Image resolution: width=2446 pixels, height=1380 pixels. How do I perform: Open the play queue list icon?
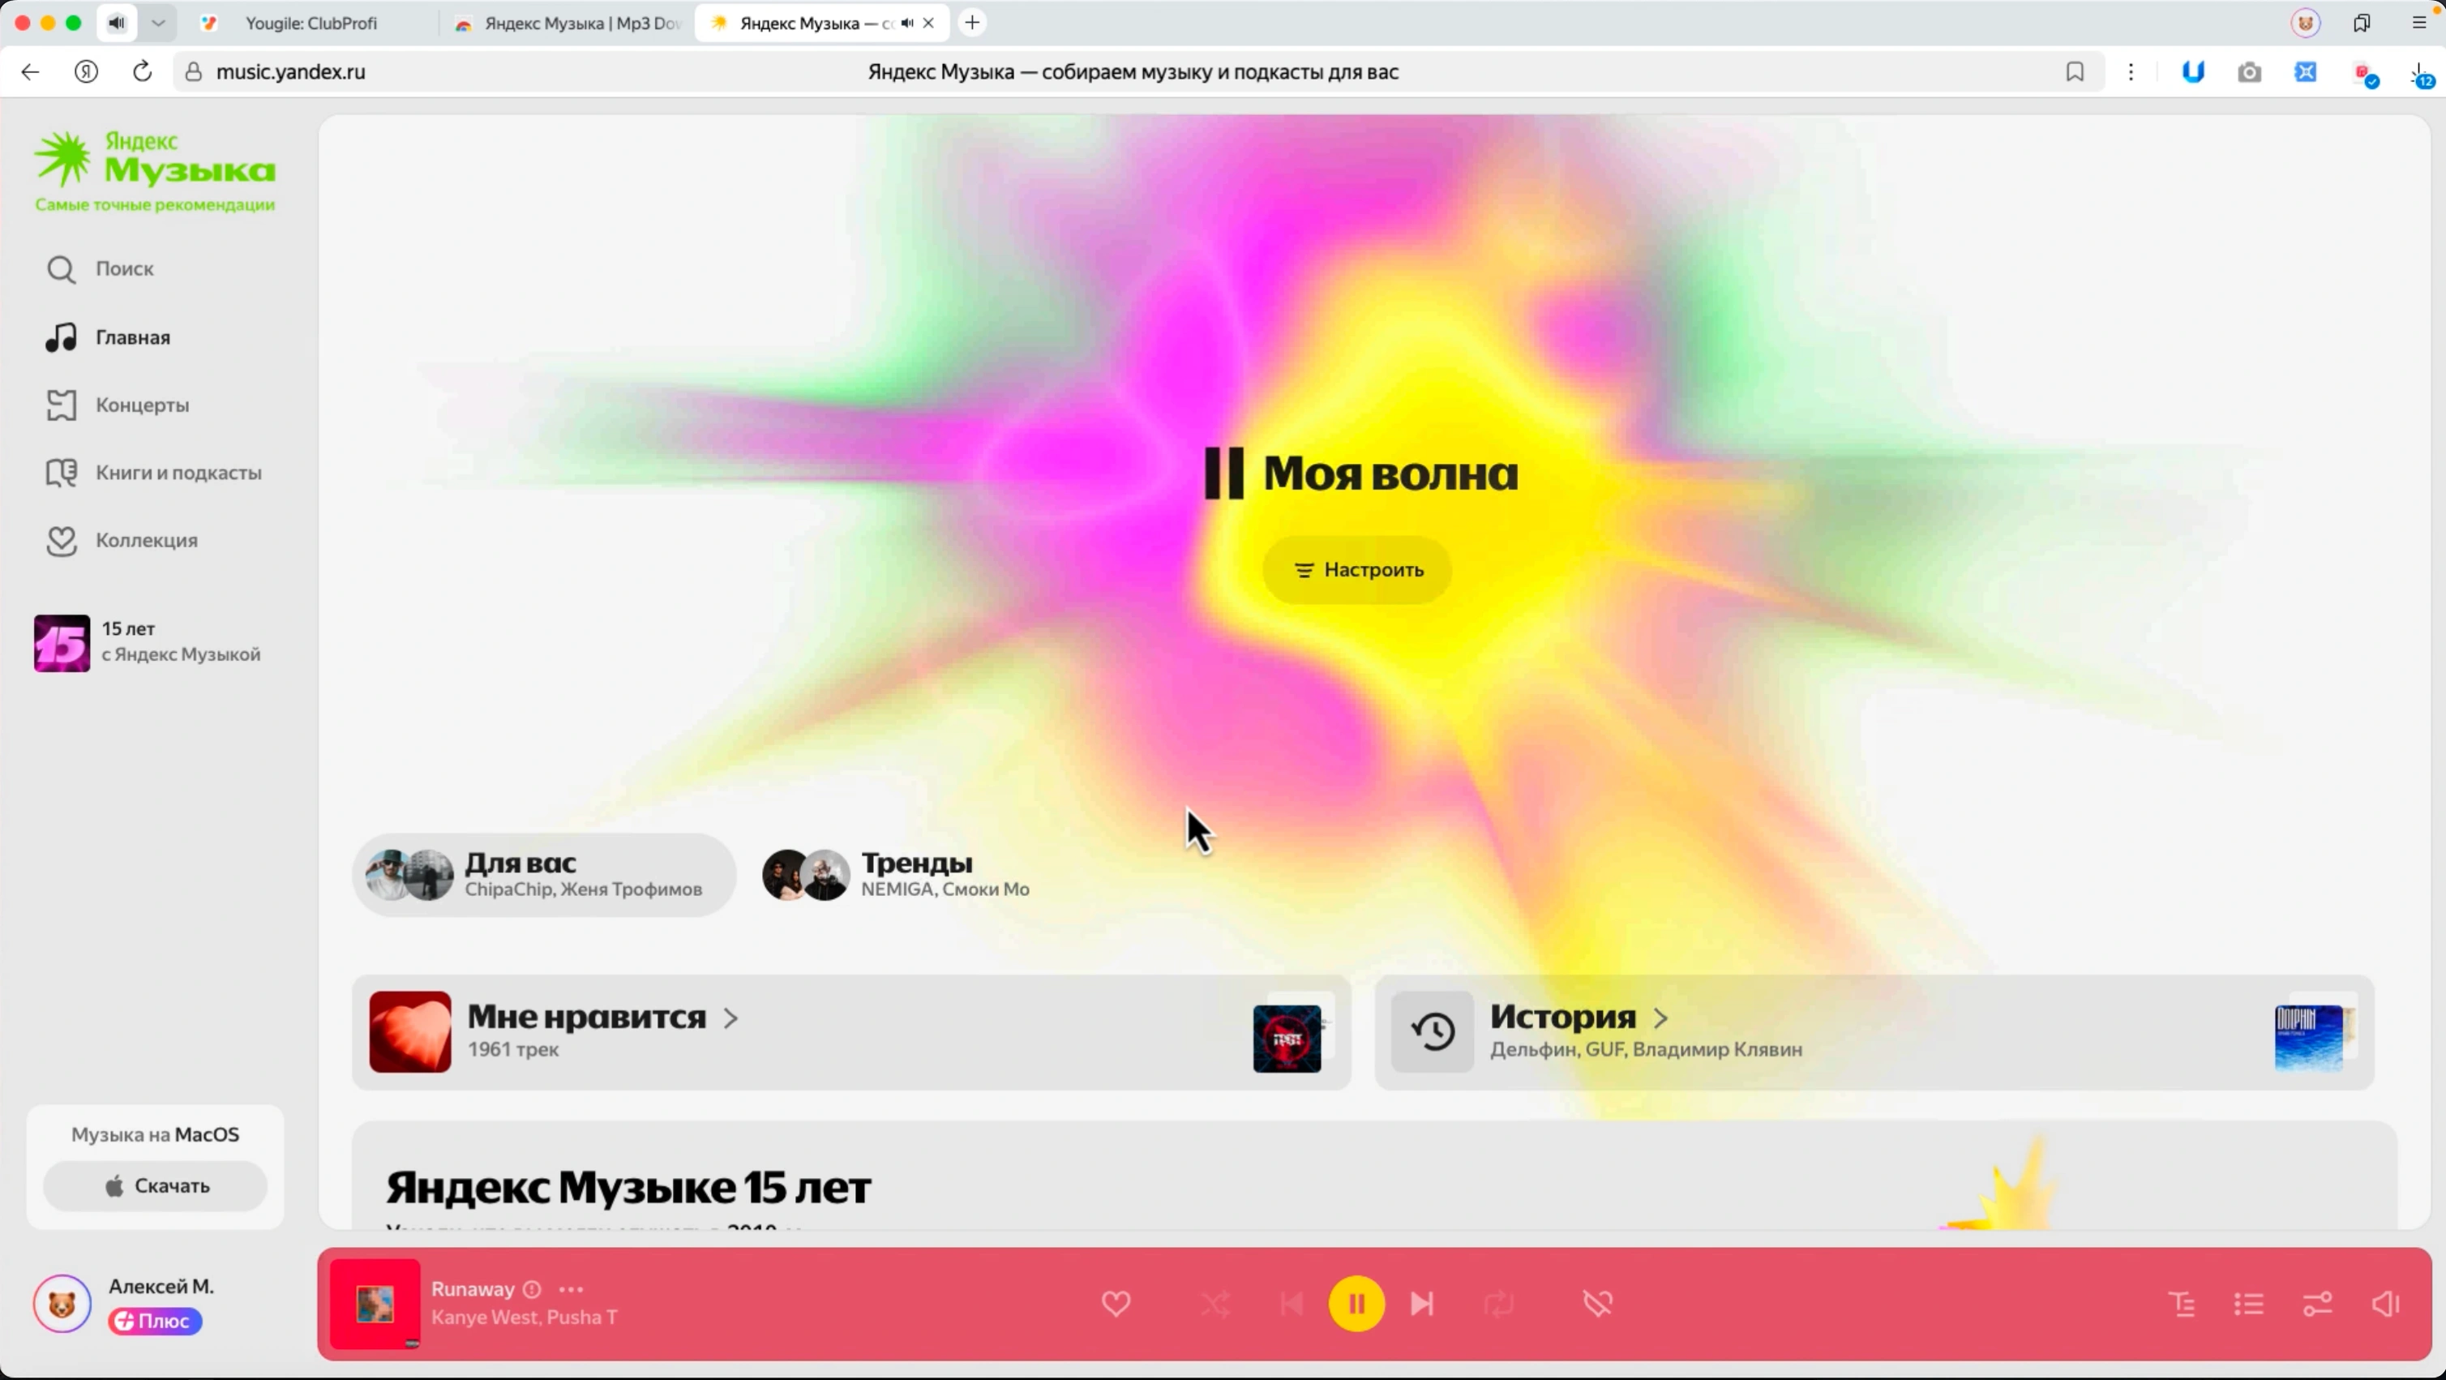pos(2248,1303)
